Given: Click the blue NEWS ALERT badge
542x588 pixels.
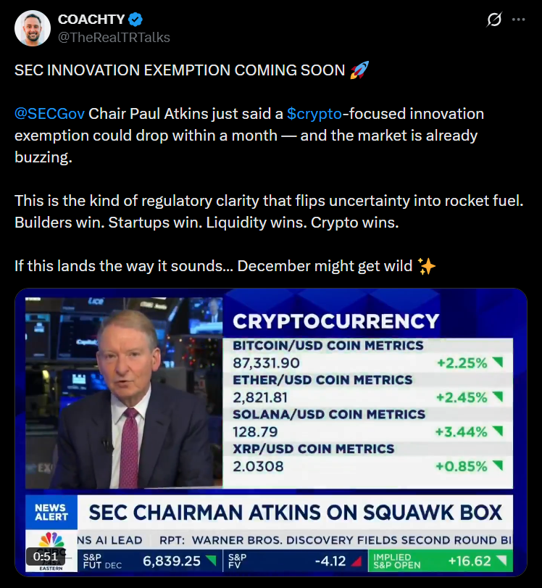Looking at the screenshot, I should click(x=50, y=512).
